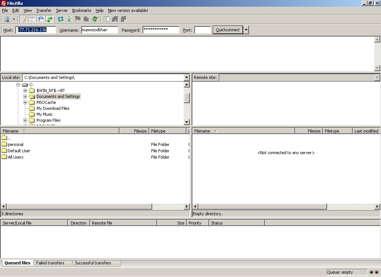Image resolution: width=381 pixels, height=277 pixels.
Task: Switch to the Queued files tab
Action: tap(17, 263)
